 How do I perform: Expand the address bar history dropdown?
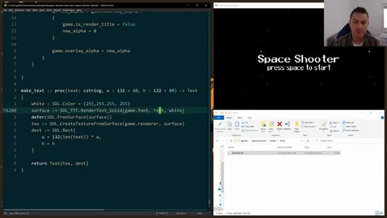(x=302, y=140)
